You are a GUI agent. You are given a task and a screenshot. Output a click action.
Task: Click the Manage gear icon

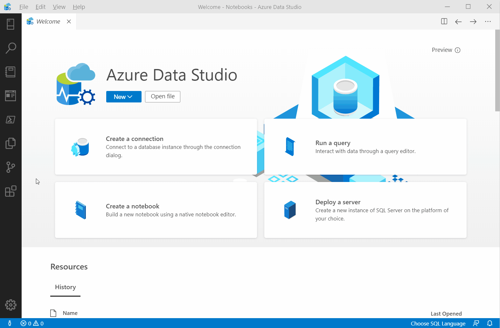10,305
